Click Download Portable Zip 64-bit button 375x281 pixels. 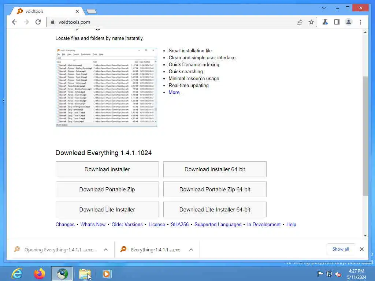coord(215,189)
